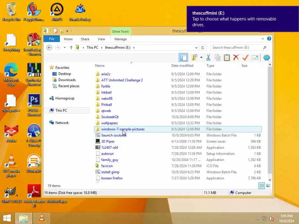
Task: Open the Explorer Help icon
Action: pos(269,39)
